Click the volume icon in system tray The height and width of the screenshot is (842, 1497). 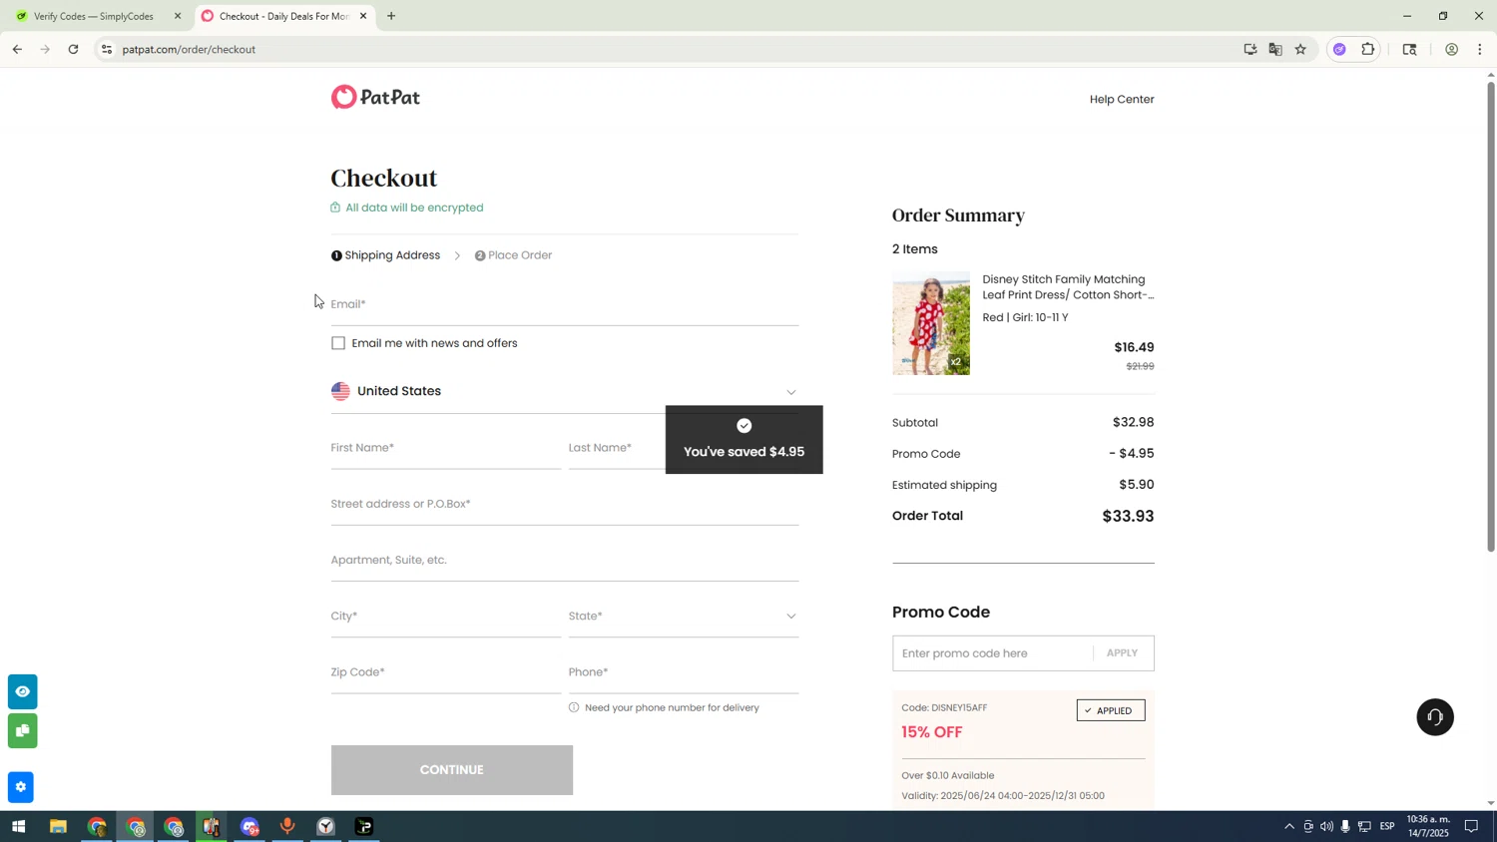coord(1326,827)
